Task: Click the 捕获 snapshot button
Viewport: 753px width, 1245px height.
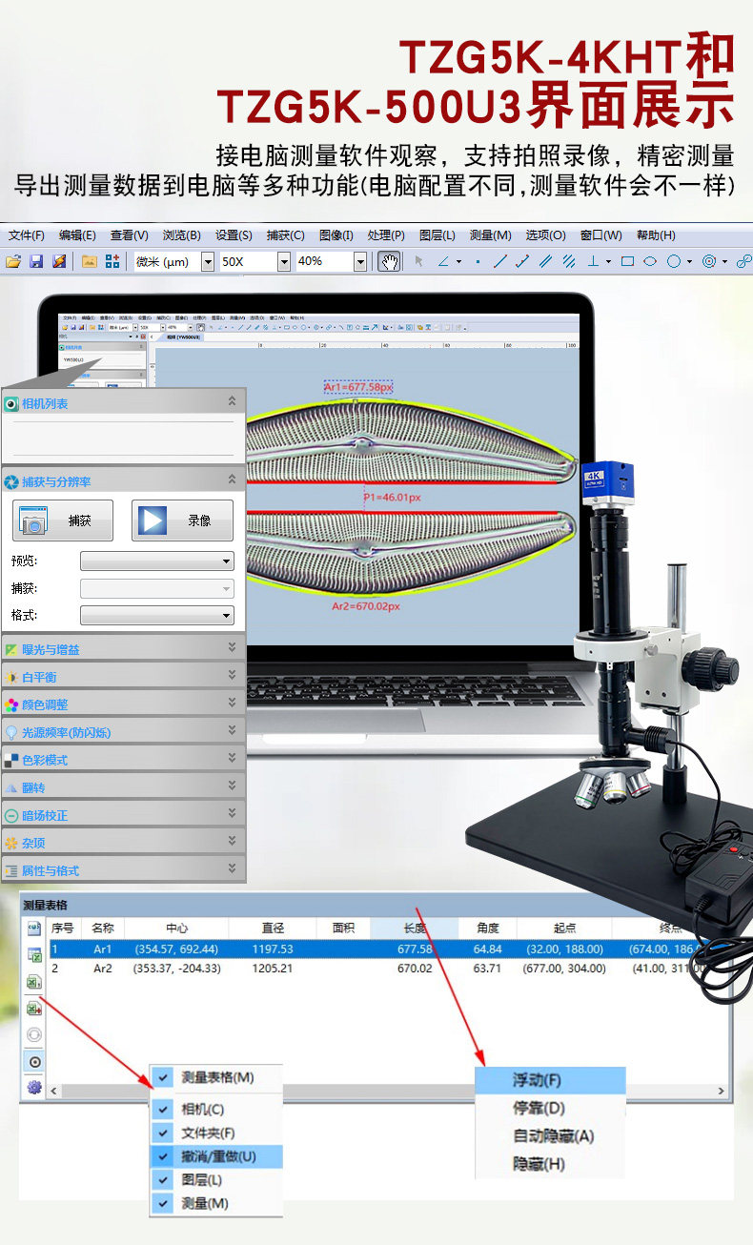Action: click(62, 520)
